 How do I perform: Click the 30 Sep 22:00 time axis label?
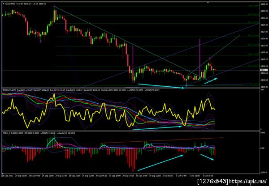tap(155, 176)
